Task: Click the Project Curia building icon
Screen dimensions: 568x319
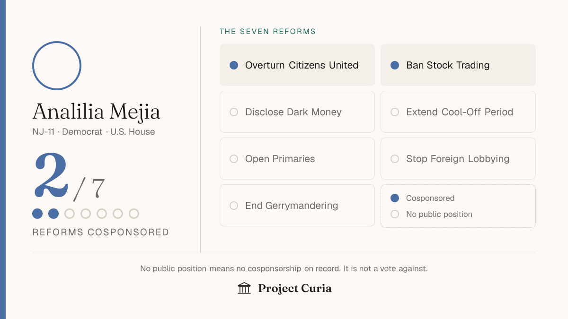Action: pyautogui.click(x=244, y=288)
